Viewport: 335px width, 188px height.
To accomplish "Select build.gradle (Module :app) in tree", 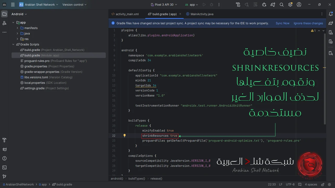I will (x=59, y=55).
